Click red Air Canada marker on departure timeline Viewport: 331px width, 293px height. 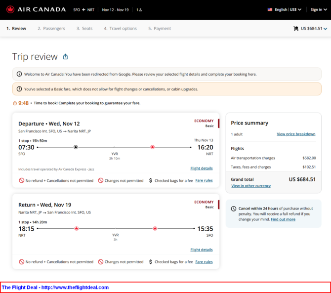pyautogui.click(x=153, y=147)
